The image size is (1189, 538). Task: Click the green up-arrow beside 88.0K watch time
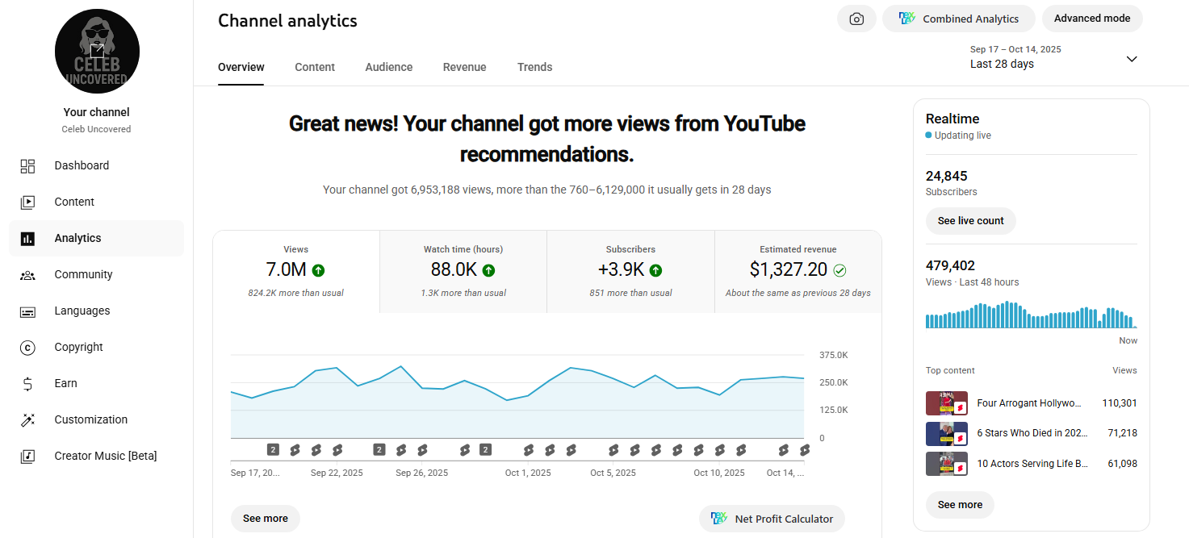[488, 270]
